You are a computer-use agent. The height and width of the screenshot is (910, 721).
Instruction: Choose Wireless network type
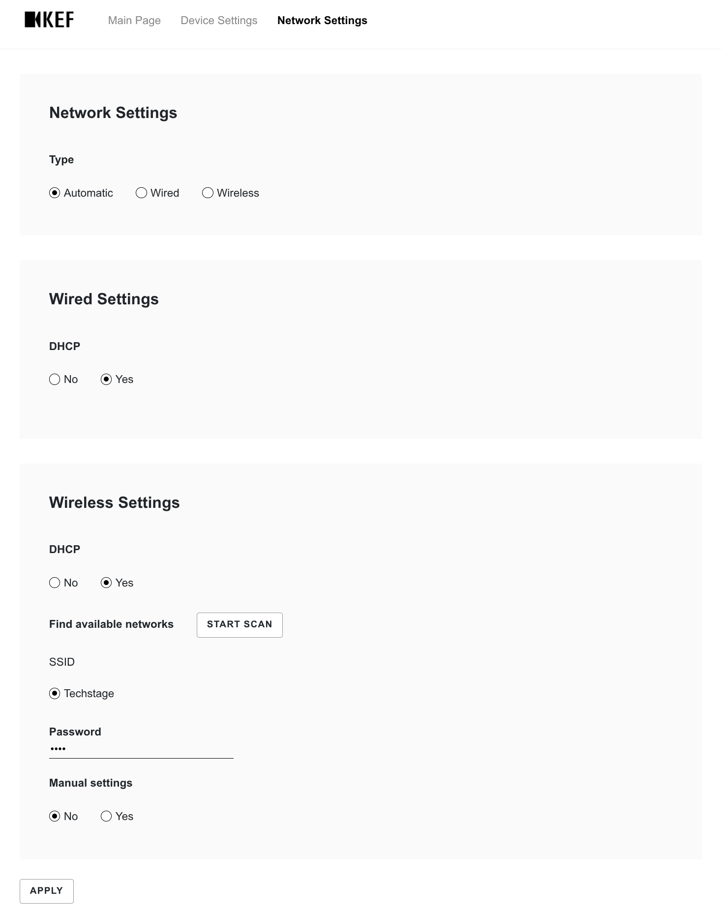208,193
